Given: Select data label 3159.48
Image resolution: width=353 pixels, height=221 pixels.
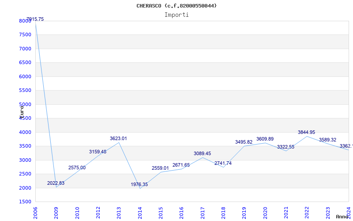Looking at the screenshot, I should point(98,152).
